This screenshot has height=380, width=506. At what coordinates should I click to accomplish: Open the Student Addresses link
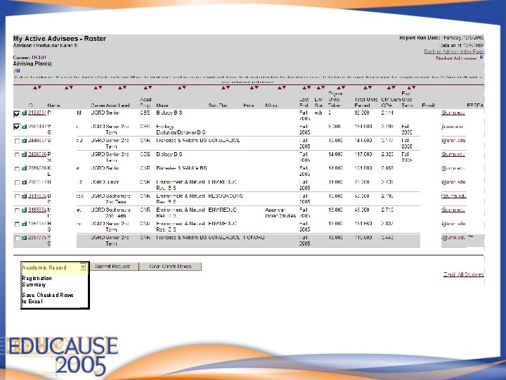(456, 58)
